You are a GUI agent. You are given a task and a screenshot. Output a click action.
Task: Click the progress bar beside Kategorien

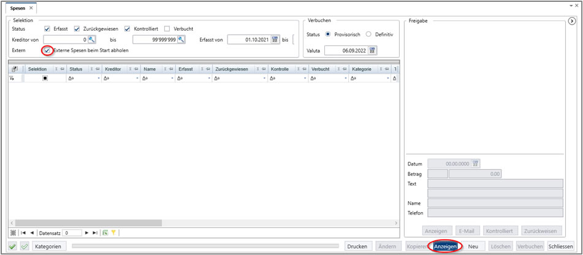tap(205, 246)
